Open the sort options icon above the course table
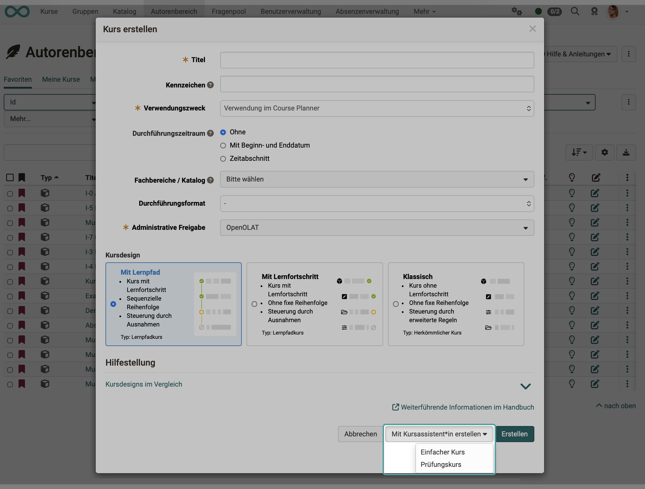 pos(579,152)
